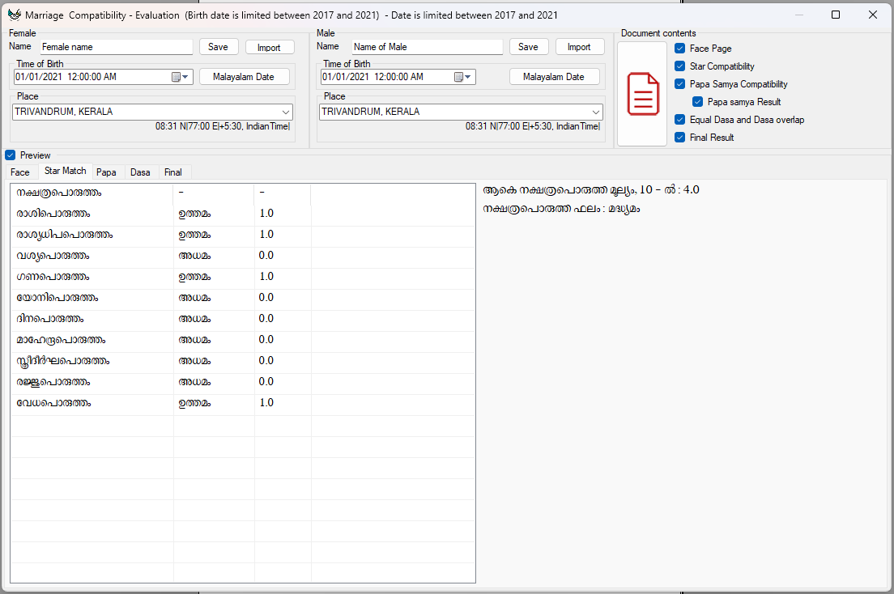
Task: Save the female name entry
Action: 219,47
